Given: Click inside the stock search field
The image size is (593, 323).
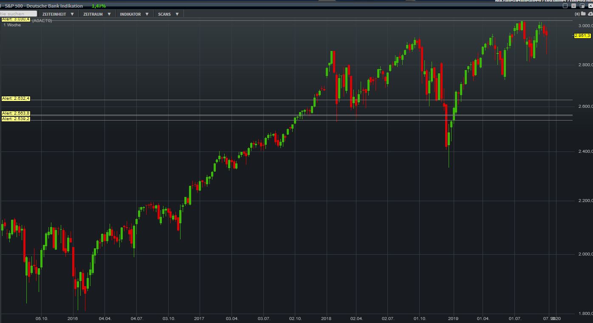Looking at the screenshot, I should click(x=18, y=14).
